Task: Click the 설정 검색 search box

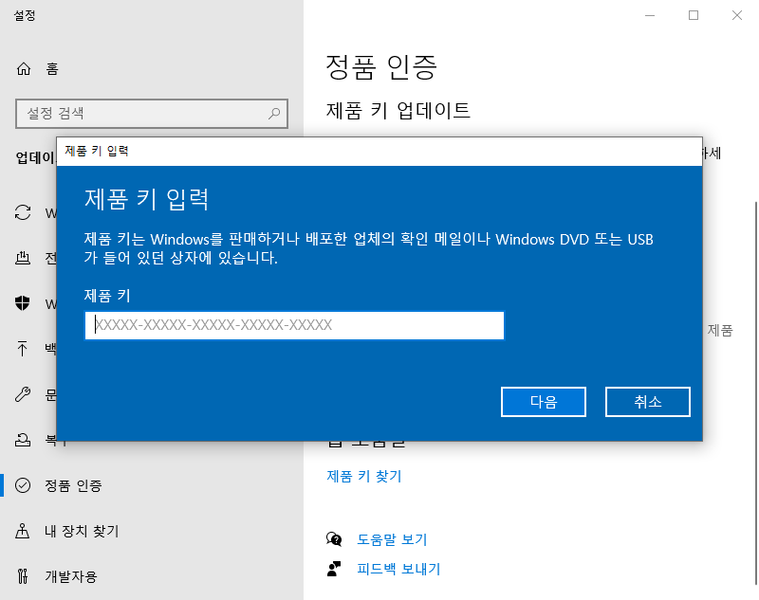Action: [152, 114]
